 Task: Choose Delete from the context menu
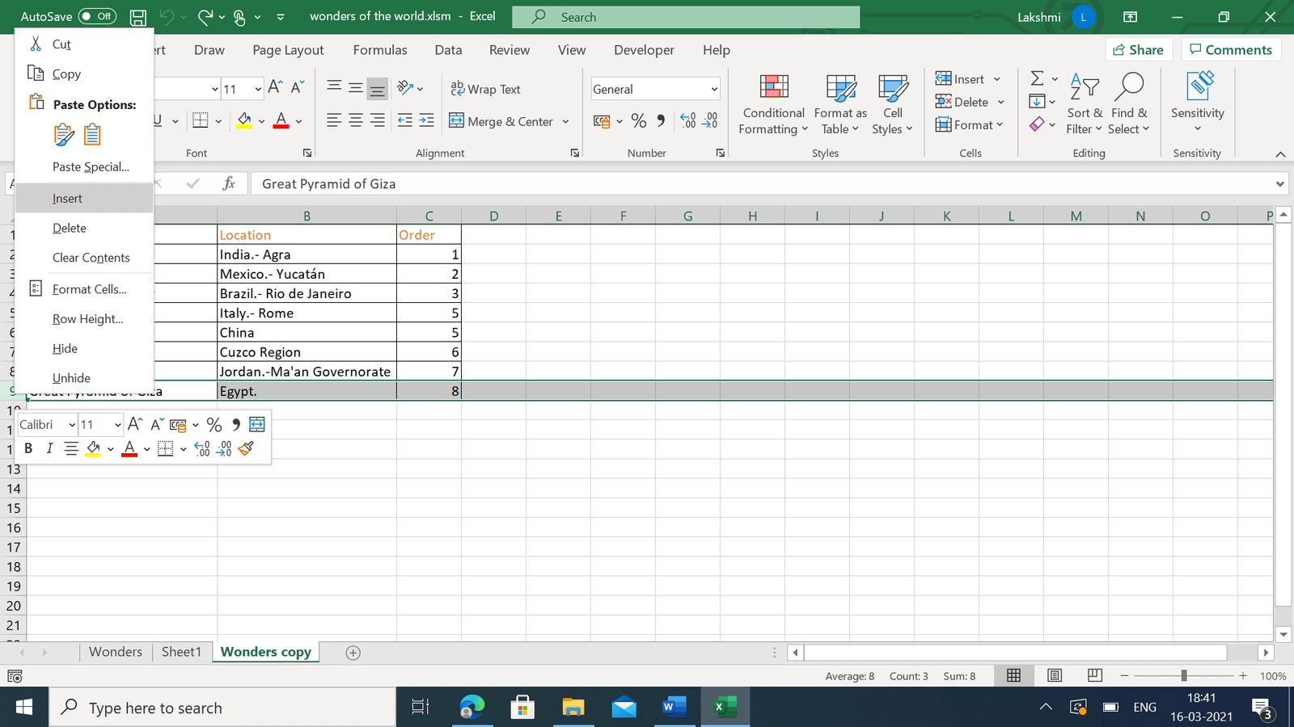[84, 229]
